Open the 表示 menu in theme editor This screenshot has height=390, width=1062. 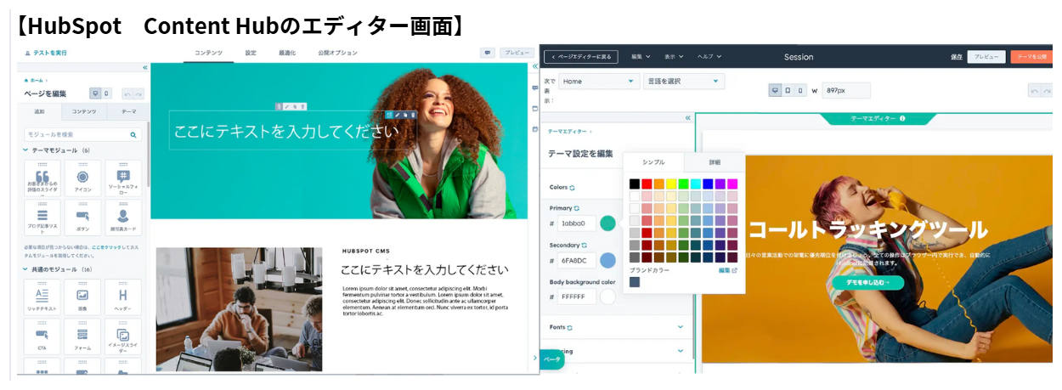pyautogui.click(x=674, y=57)
